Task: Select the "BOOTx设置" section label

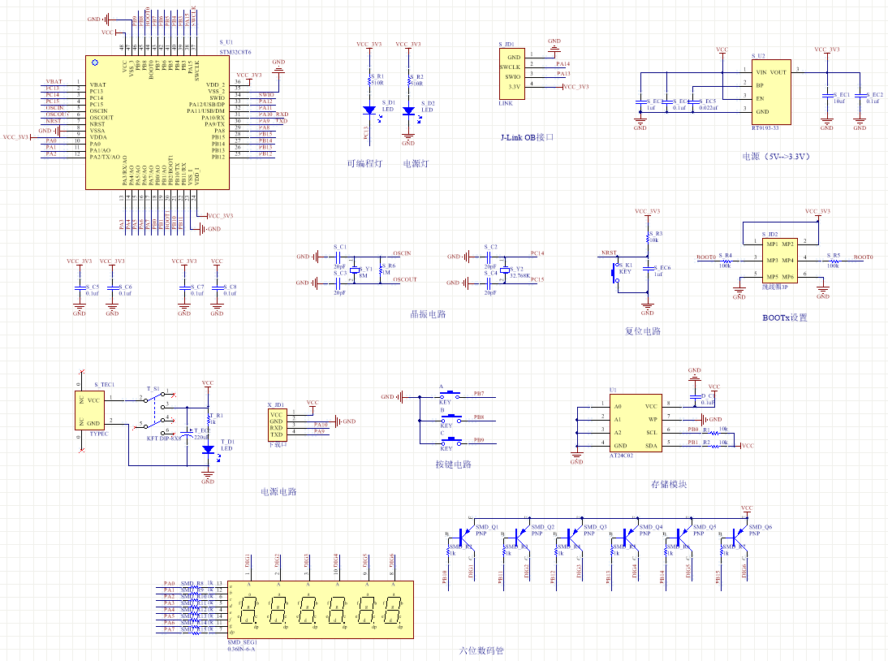Action: tap(785, 318)
